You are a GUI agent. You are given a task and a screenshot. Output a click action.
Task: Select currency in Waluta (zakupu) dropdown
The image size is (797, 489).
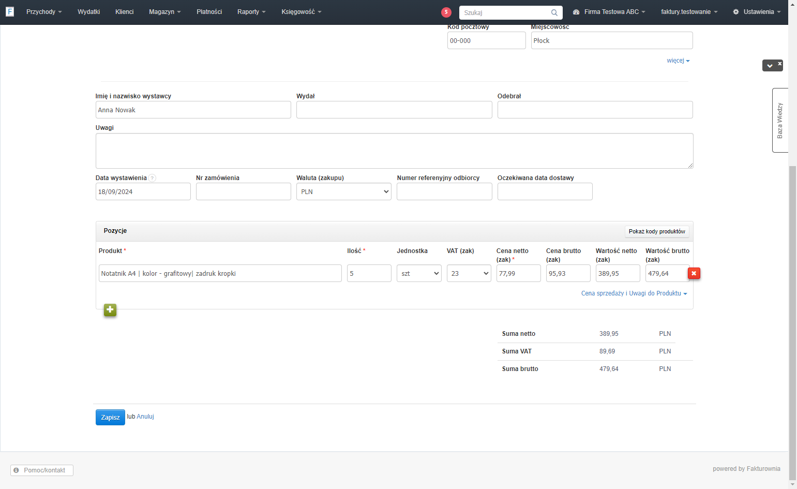344,191
